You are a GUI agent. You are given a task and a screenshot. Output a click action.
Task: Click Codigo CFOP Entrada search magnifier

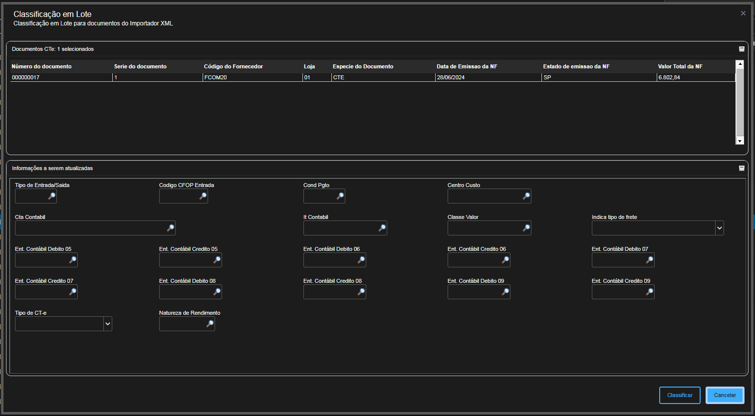click(x=203, y=196)
